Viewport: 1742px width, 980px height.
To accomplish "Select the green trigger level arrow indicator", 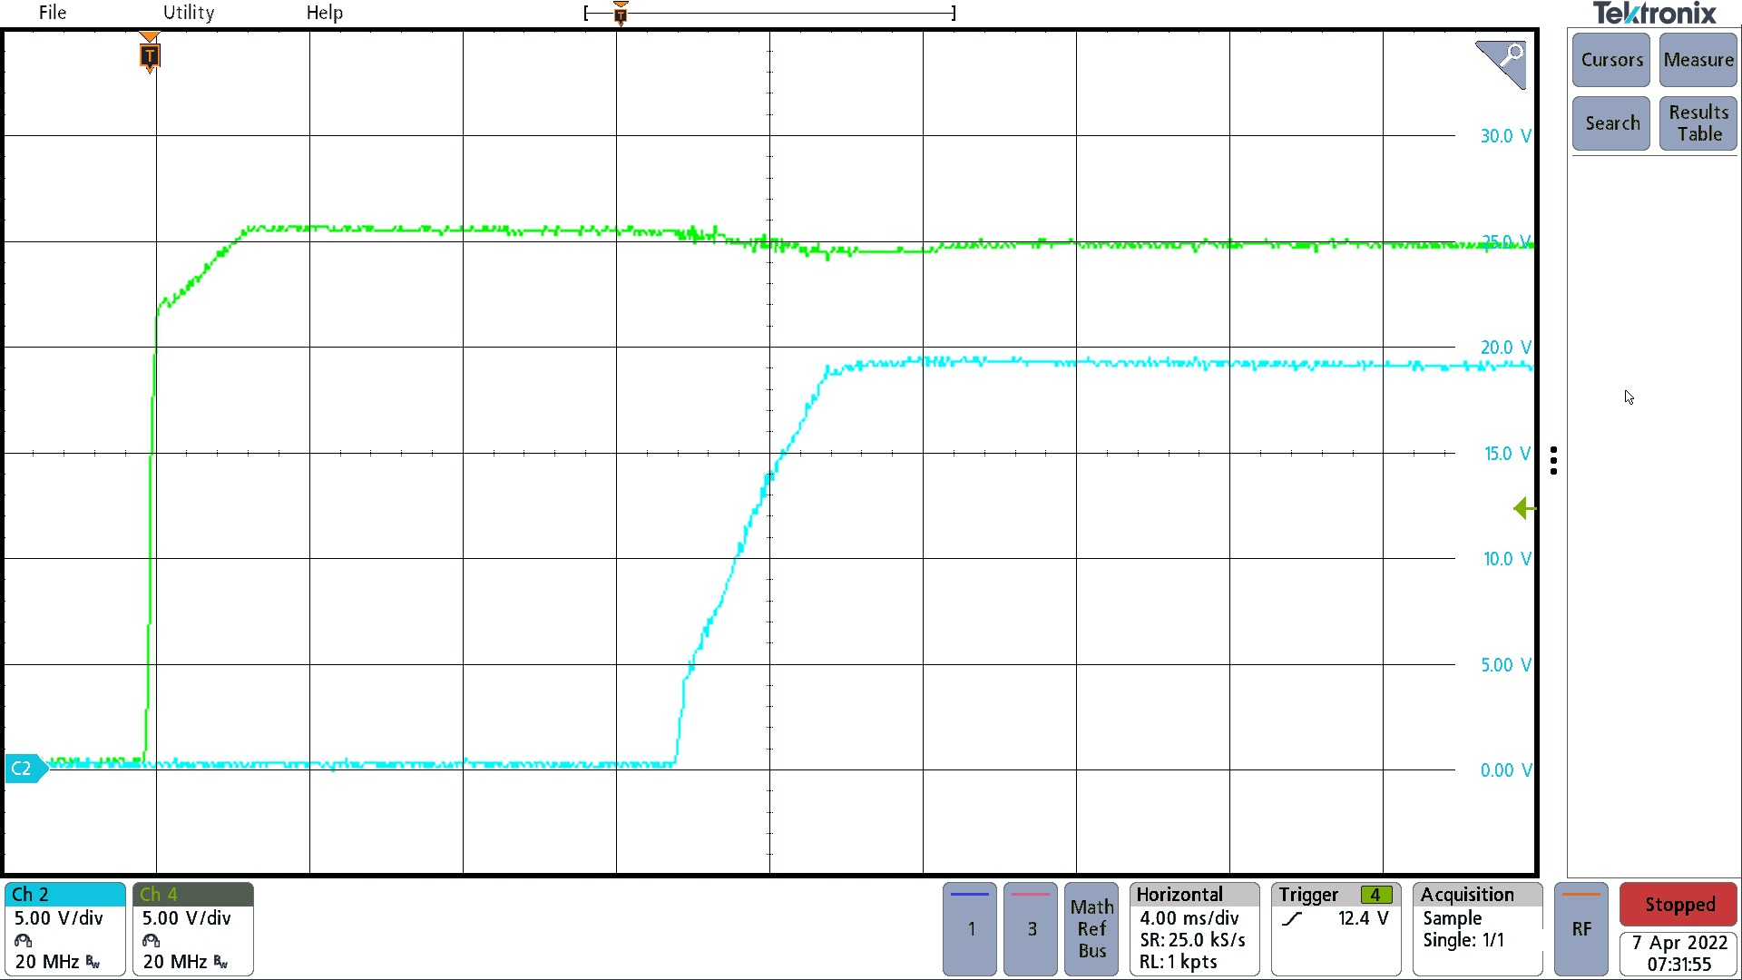I will (1523, 509).
